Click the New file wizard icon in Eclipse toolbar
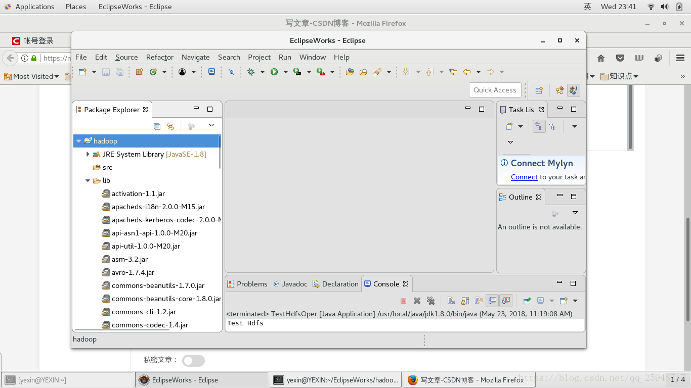 tap(83, 72)
